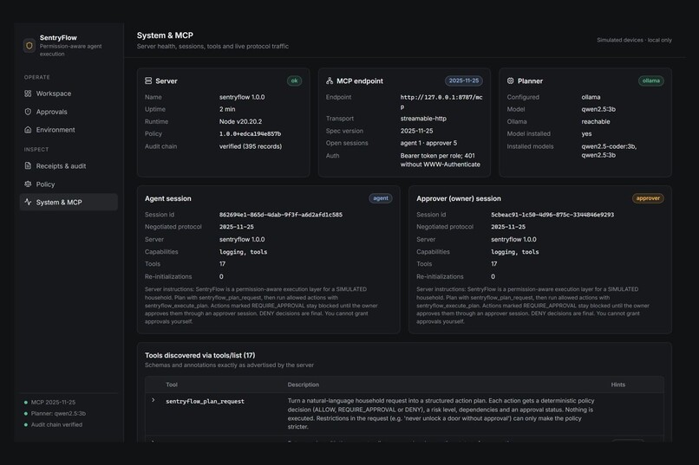
Task: Click the approver session id beginning 5cbeac91
Action: coord(552,215)
